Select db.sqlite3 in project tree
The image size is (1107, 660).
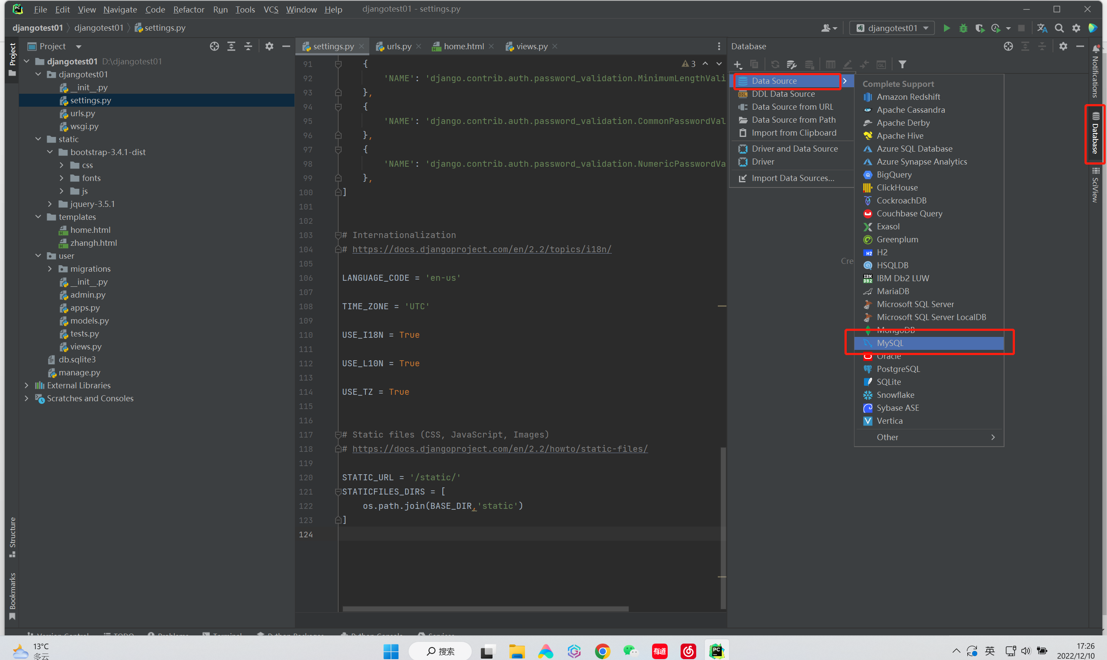point(77,360)
